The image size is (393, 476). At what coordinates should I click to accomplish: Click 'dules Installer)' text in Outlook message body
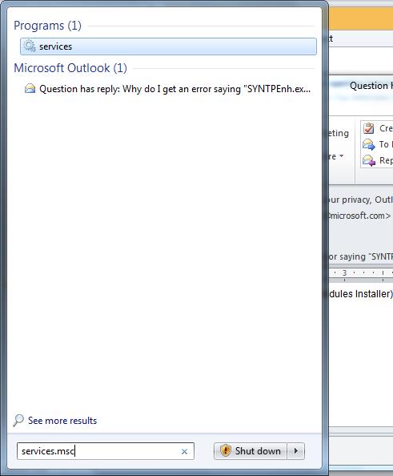pos(361,294)
